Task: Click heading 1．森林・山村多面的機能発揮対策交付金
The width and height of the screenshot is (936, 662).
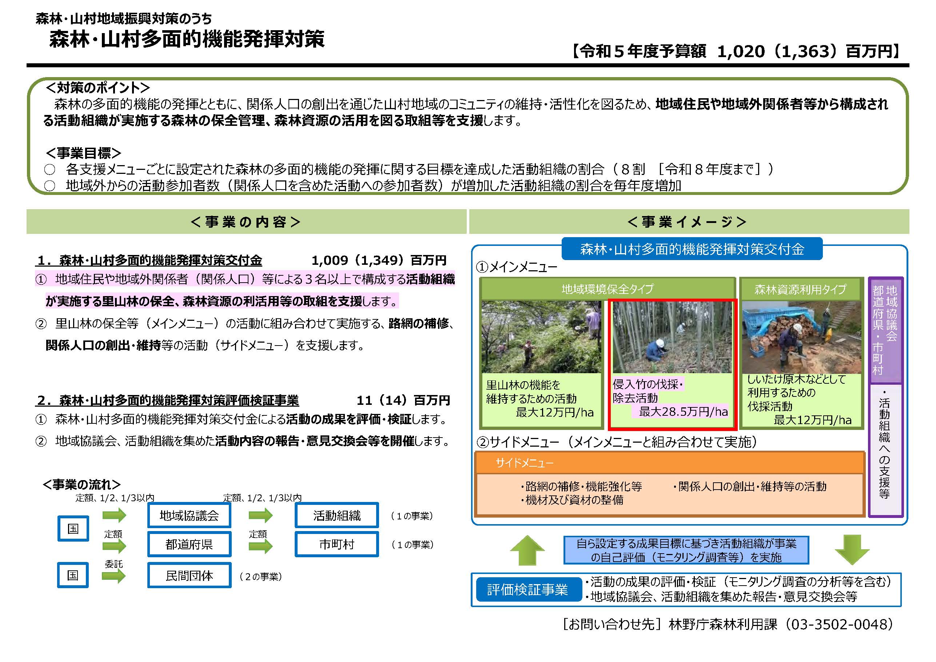Action: click(x=149, y=260)
